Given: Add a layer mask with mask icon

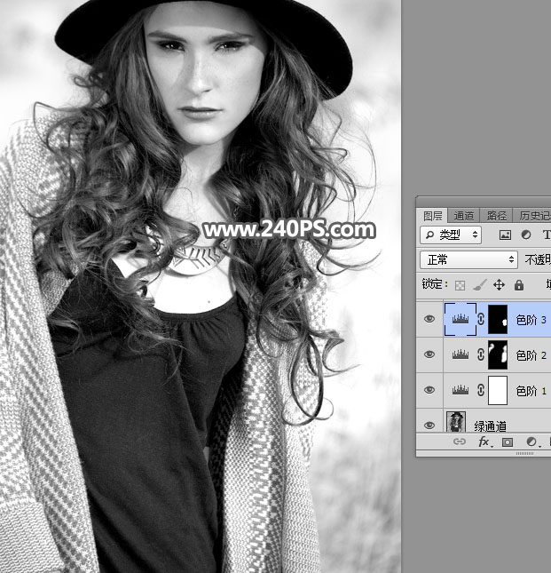Looking at the screenshot, I should point(508,442).
